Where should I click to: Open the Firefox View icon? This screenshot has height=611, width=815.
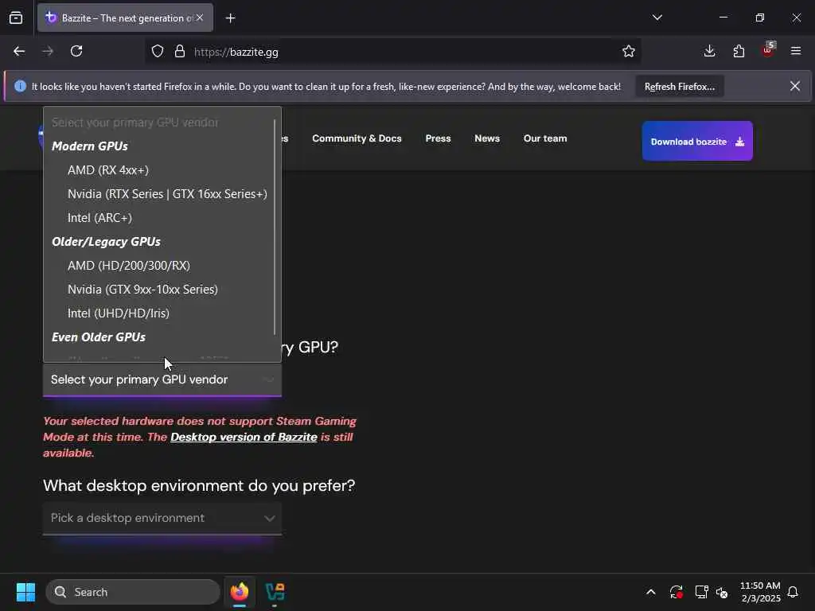(x=16, y=18)
